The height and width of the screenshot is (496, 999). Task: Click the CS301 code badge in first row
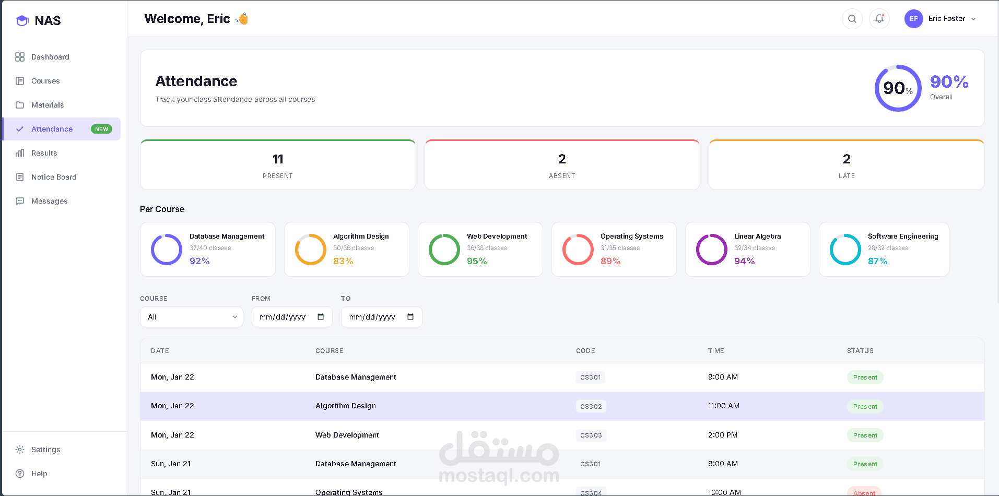[591, 377]
